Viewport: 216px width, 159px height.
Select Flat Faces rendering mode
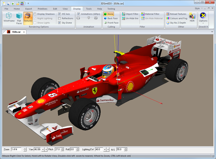(x=19, y=18)
